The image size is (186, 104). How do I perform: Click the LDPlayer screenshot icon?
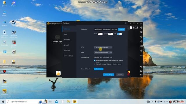(x=141, y=46)
